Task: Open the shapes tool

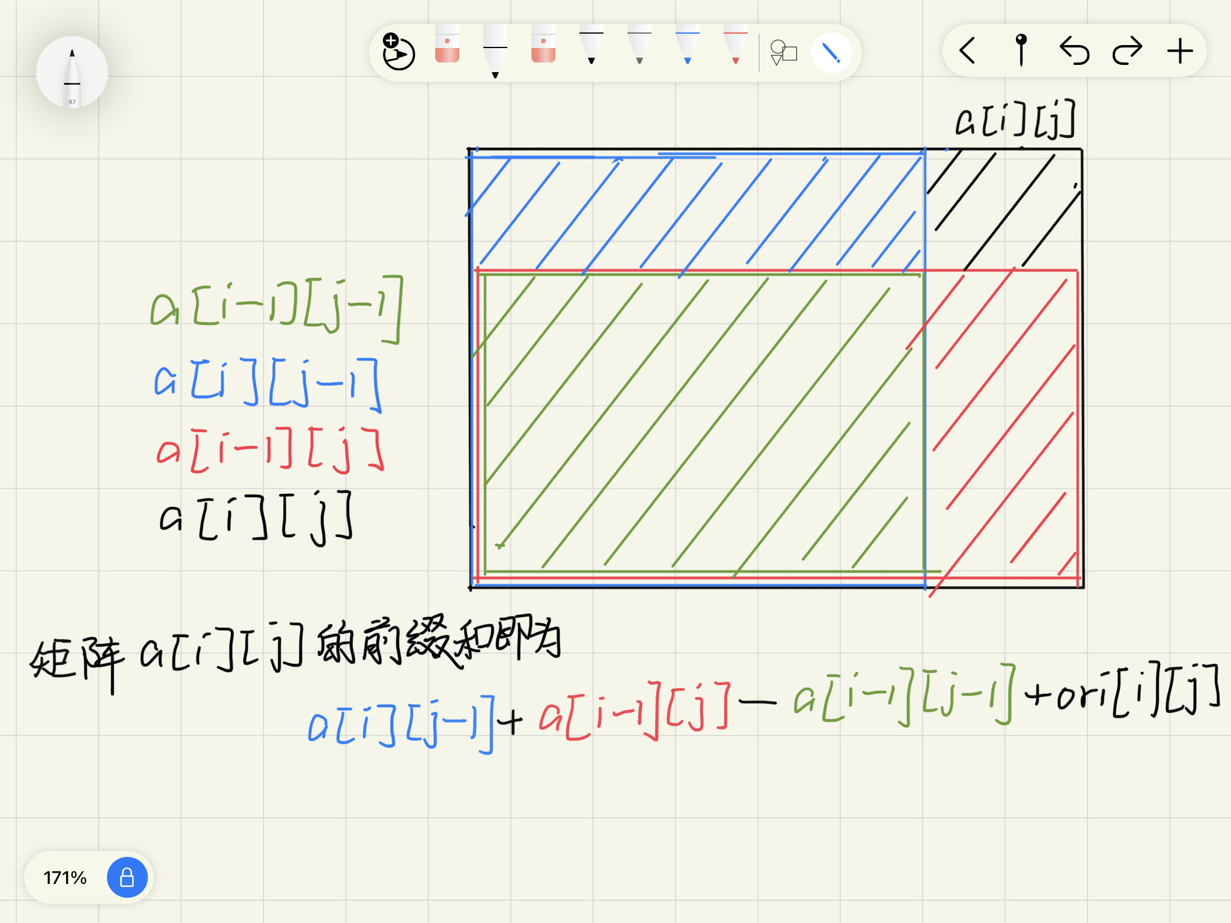Action: click(x=784, y=53)
